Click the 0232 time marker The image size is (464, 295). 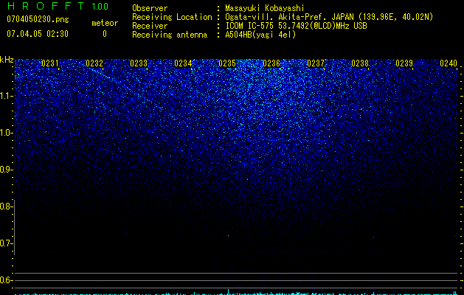(94, 63)
